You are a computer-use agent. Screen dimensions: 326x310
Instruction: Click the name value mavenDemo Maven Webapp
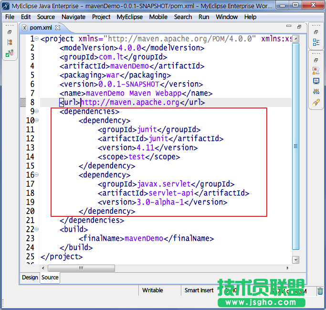tap(134, 93)
